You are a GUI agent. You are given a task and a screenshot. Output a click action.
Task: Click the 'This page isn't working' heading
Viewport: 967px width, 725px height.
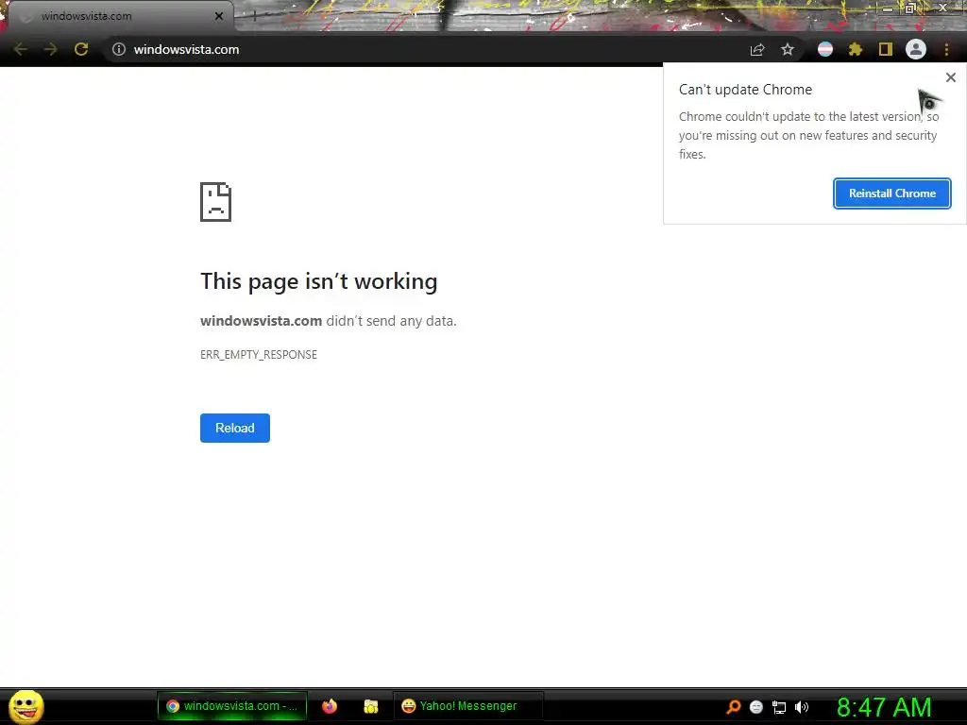click(319, 281)
